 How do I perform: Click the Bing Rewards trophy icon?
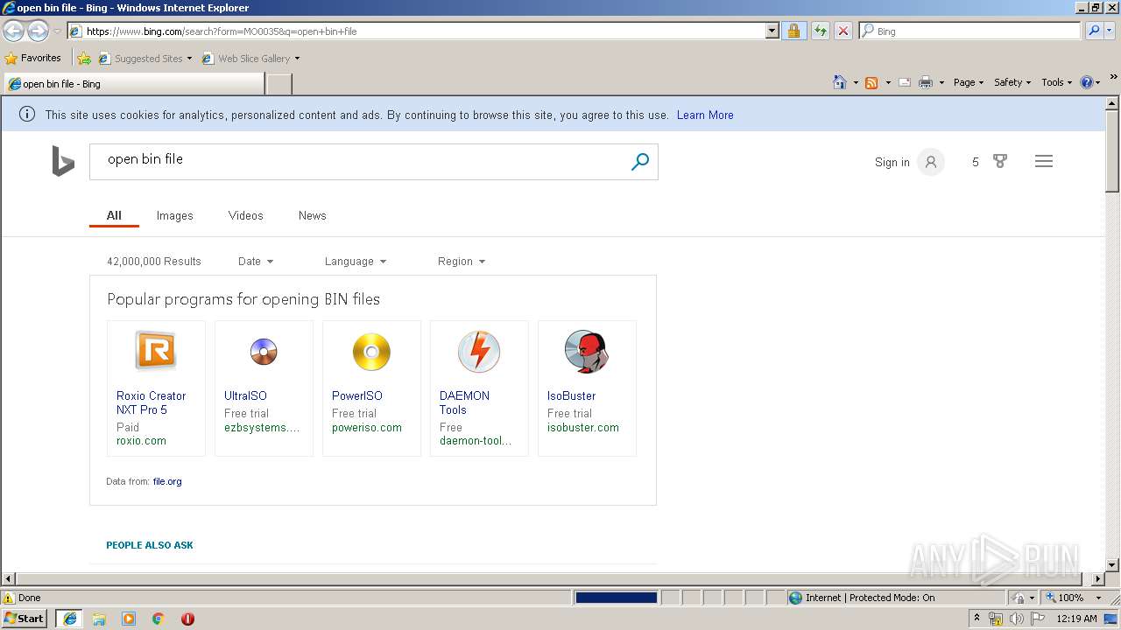[1000, 161]
